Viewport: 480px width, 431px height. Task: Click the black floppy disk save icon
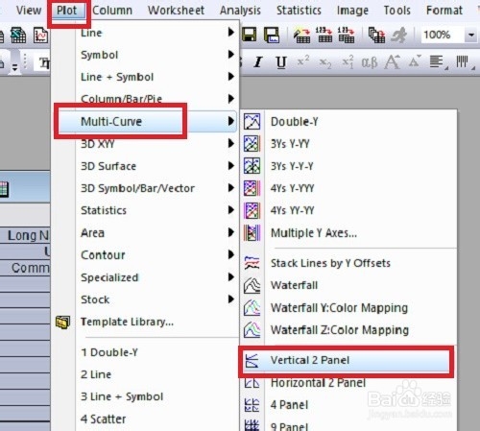tap(249, 35)
